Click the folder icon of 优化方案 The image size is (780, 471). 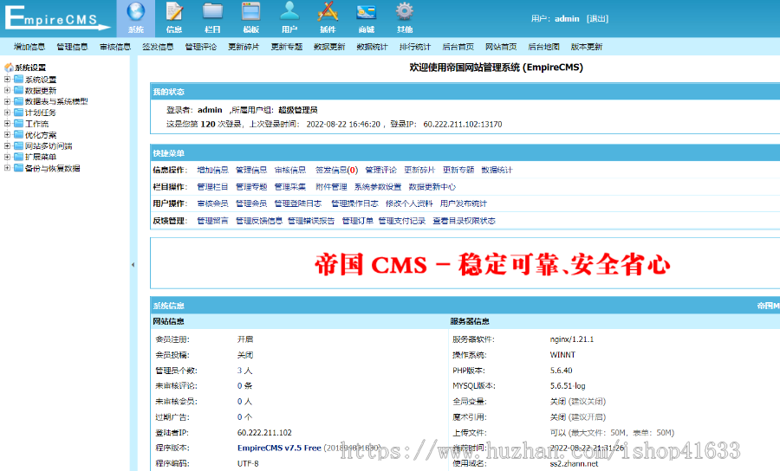coord(19,135)
